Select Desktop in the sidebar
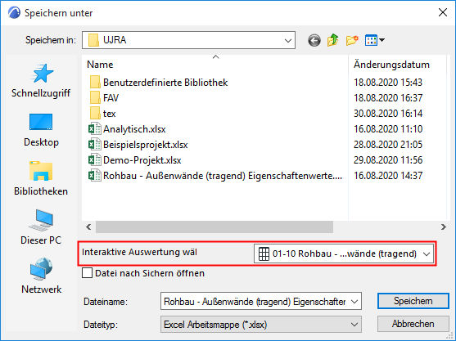This screenshot has height=341, width=456. point(41,130)
